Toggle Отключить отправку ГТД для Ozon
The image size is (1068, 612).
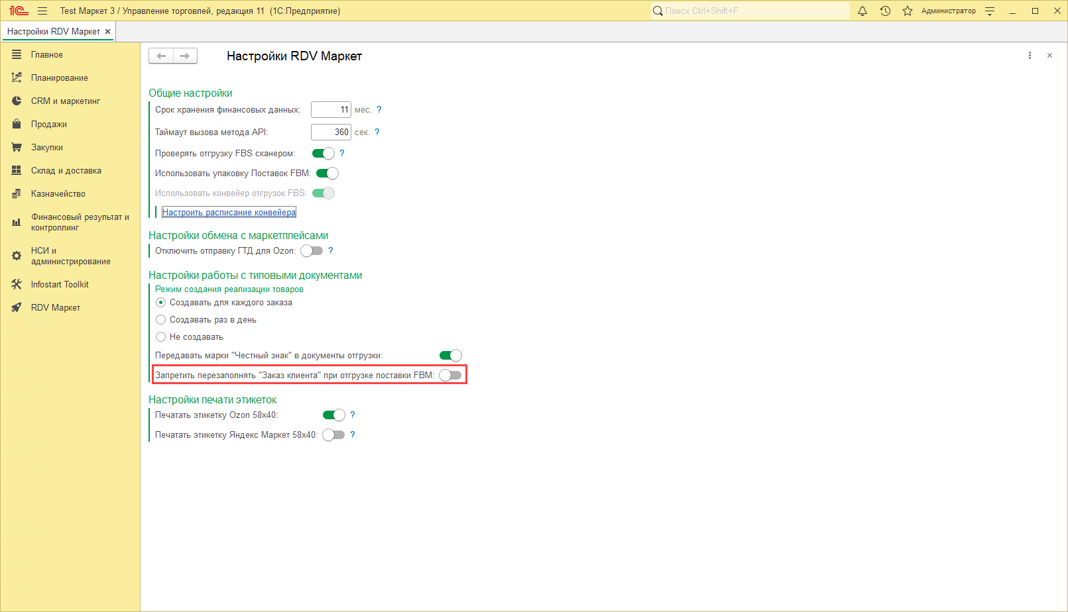click(312, 250)
